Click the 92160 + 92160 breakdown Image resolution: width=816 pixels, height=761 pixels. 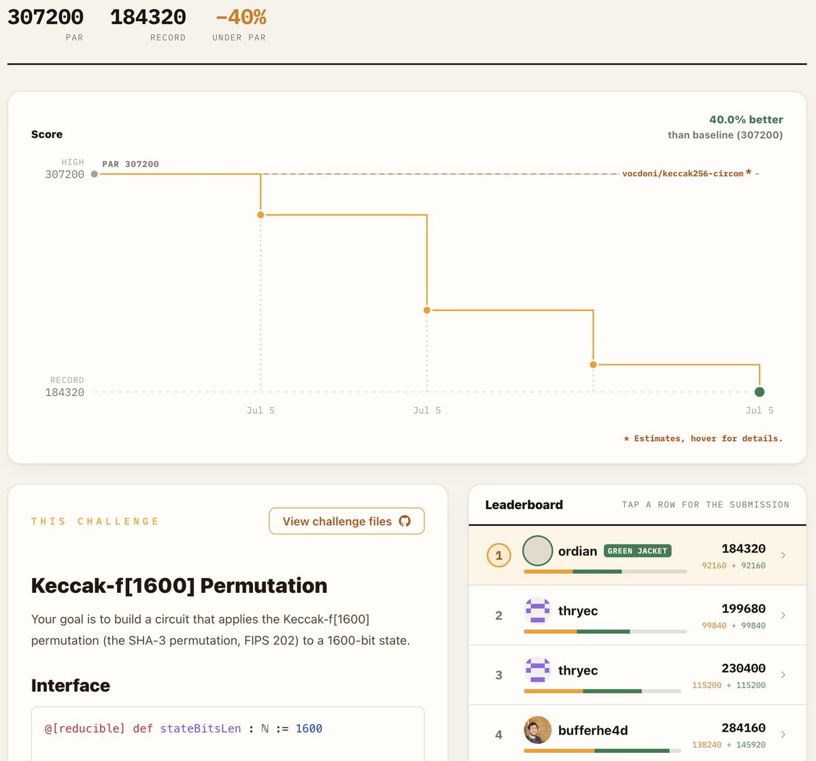click(x=734, y=566)
